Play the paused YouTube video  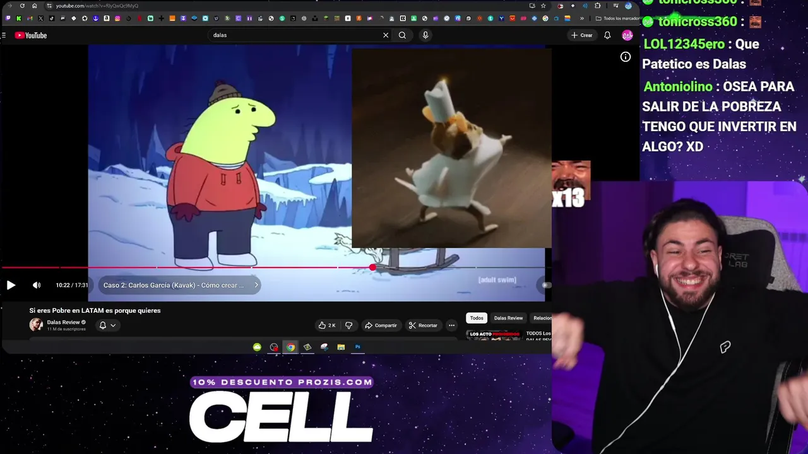[x=11, y=285]
